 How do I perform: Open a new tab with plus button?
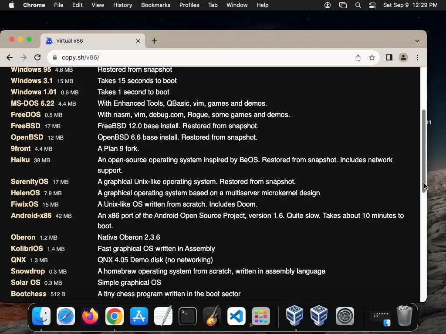[155, 41]
